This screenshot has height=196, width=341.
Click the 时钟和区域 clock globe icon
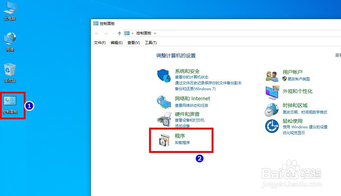272,110
